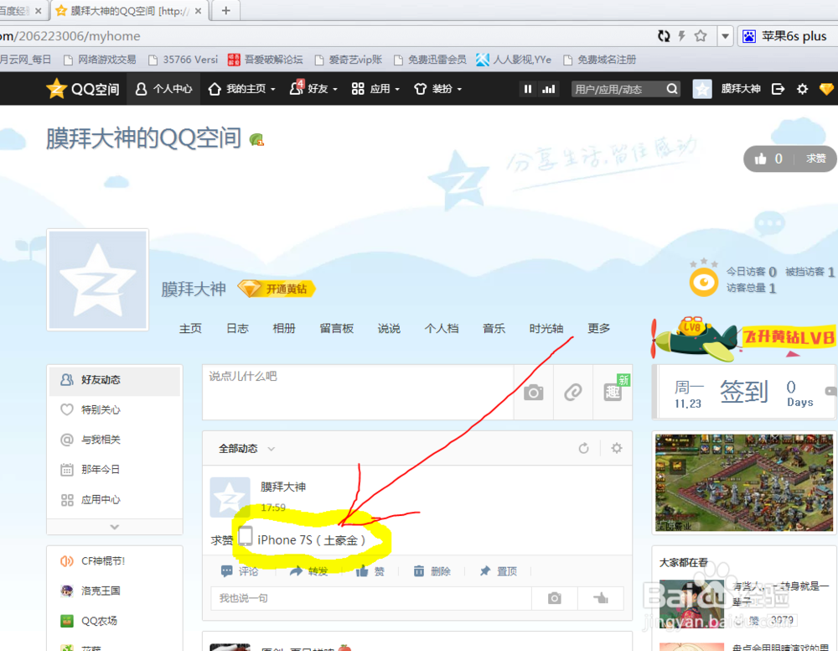Open 个人中心 in top navigation
Image resolution: width=838 pixels, height=651 pixels.
point(163,89)
